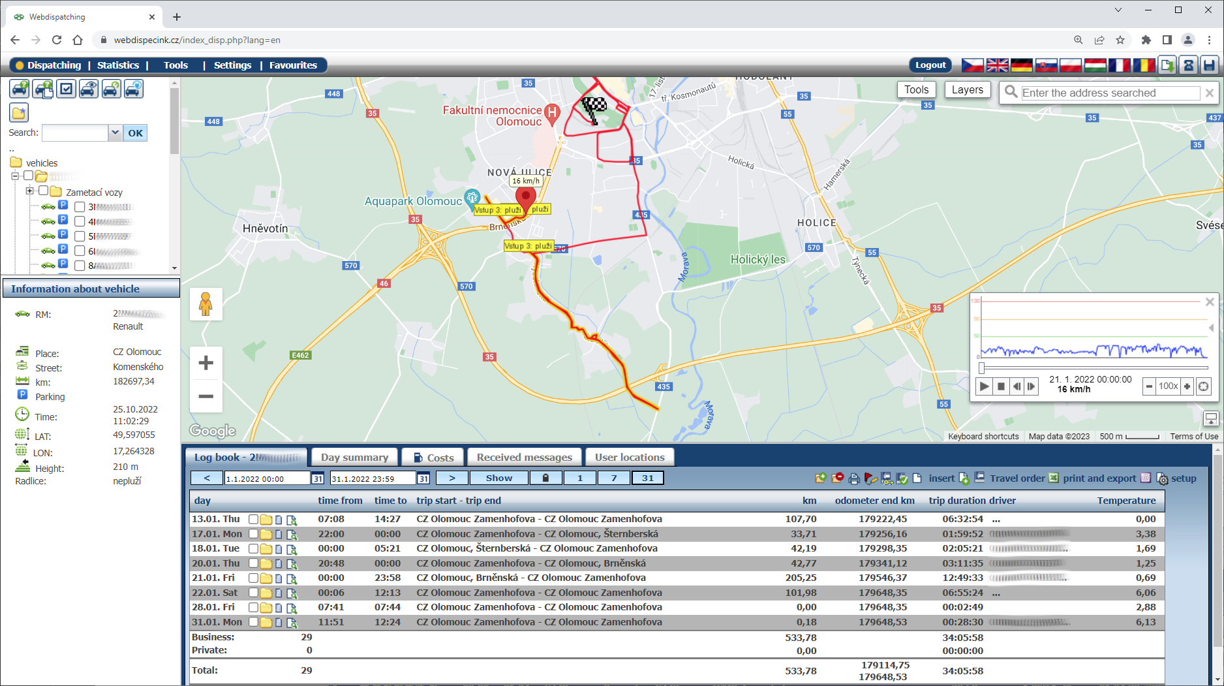Select the UK flag for English
This screenshot has width=1224, height=686.
pyautogui.click(x=997, y=65)
